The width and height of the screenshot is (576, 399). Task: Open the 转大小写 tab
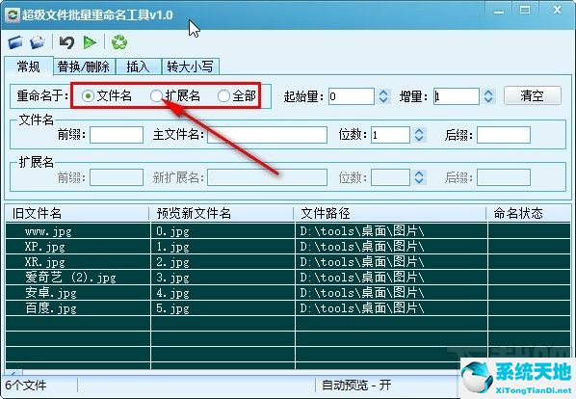click(x=191, y=66)
